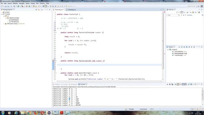Open the Run dropdown arrow beside green button
This screenshot has height=115, width=204.
pyautogui.click(x=20, y=6)
